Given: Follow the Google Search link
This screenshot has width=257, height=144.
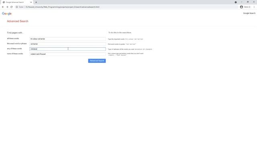Looking at the screenshot, I should (x=249, y=13).
